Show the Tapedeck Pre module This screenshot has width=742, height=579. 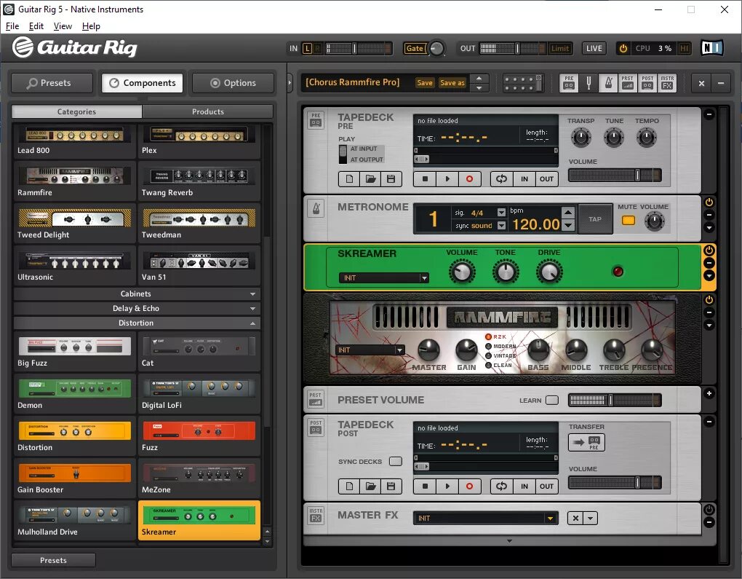(569, 83)
